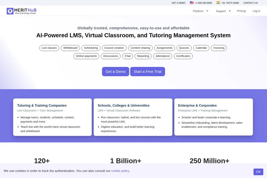Viewport: 267px width, 178px height.
Task: Click the MeritHub logo icon
Action: [x=10, y=11]
